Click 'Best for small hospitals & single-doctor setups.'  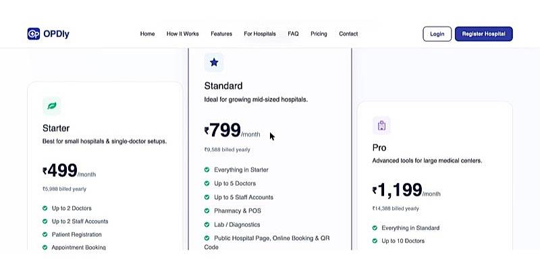coord(105,141)
